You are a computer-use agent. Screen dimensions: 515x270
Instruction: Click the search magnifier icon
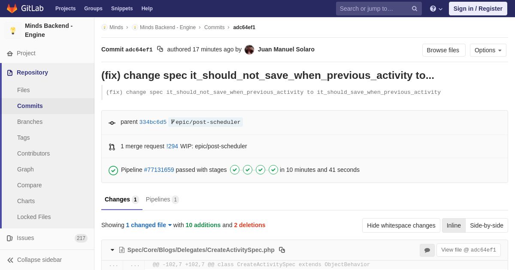point(415,9)
